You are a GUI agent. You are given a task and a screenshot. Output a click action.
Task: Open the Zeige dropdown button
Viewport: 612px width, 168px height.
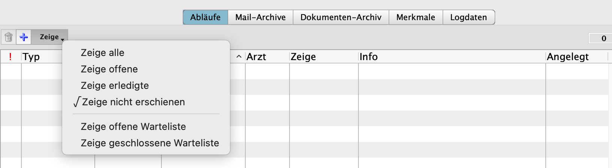(51, 37)
